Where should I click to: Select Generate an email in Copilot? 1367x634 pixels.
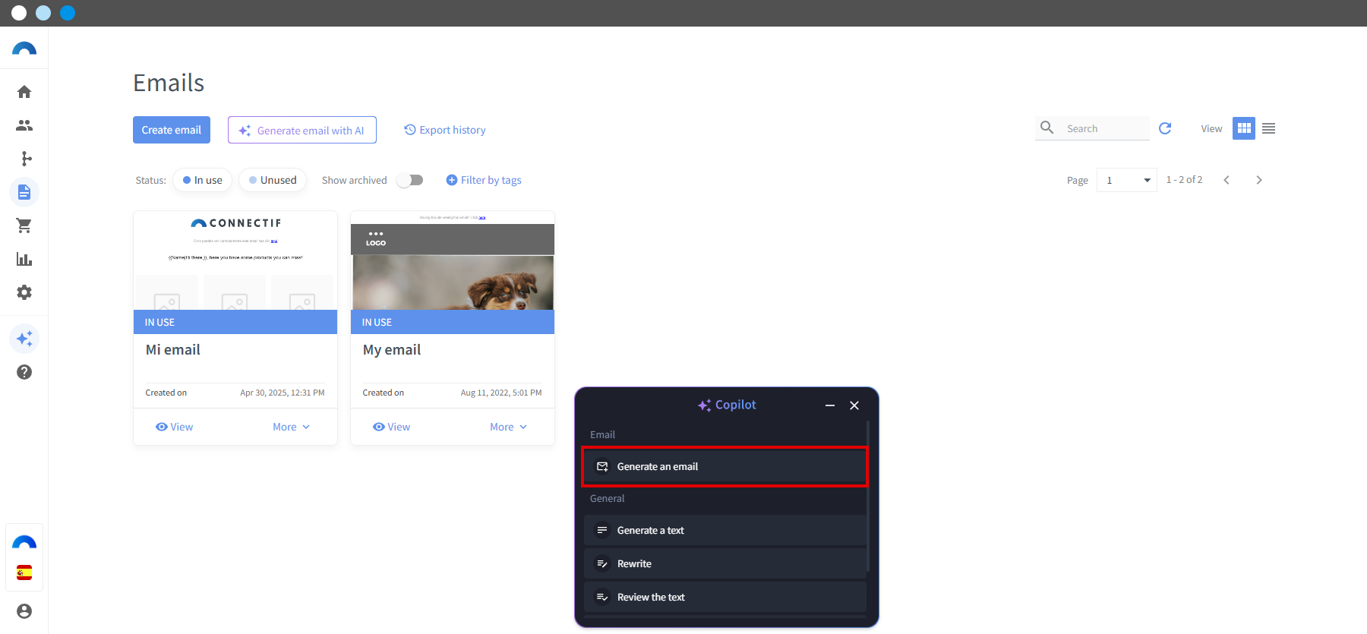(725, 466)
